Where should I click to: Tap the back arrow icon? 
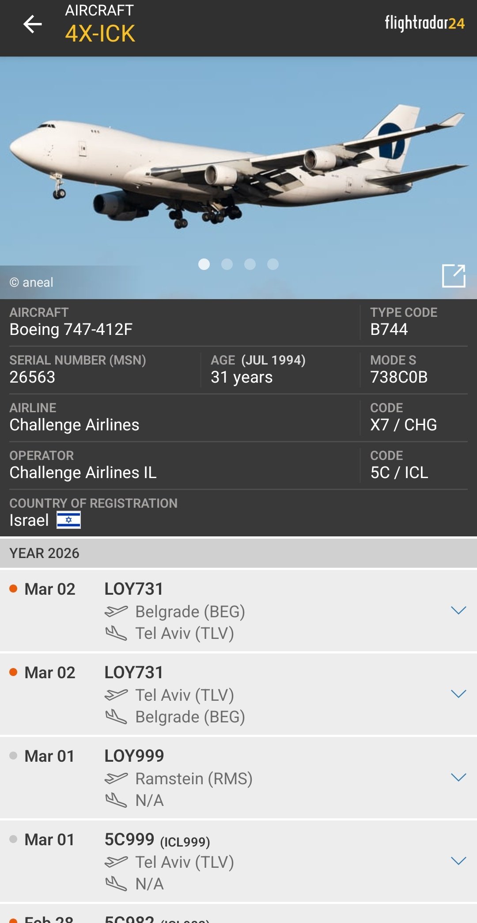tap(33, 24)
